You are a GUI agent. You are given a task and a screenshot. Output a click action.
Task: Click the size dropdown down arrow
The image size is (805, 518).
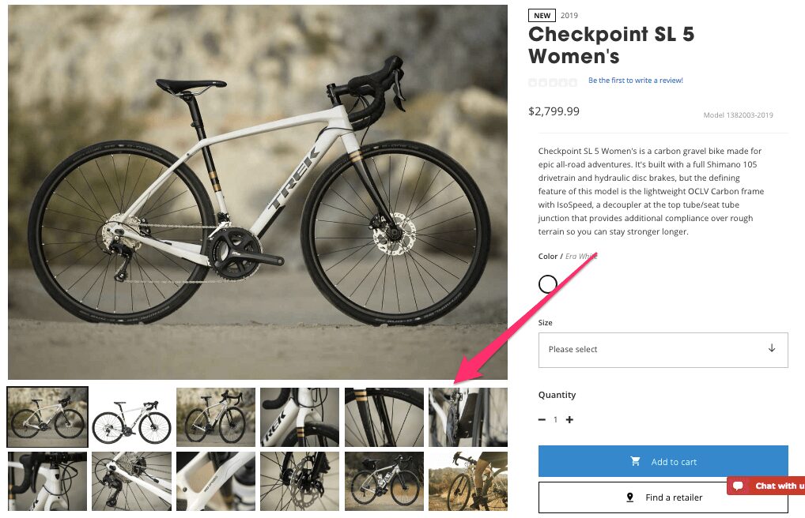click(x=772, y=349)
